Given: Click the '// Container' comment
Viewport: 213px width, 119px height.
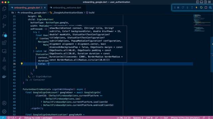Looking at the screenshot, I should coord(37,80).
